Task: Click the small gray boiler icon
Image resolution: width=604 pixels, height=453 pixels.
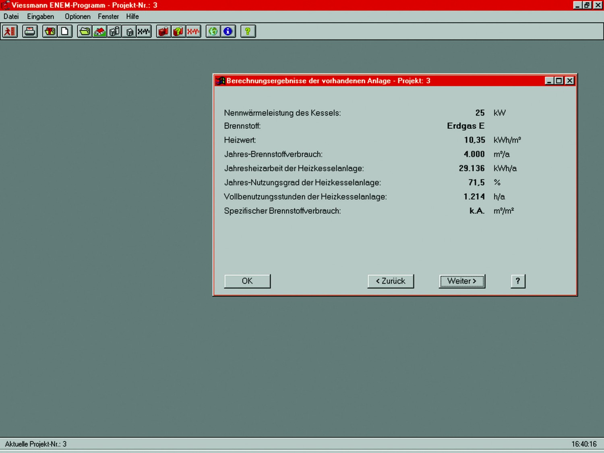Action: click(x=129, y=31)
